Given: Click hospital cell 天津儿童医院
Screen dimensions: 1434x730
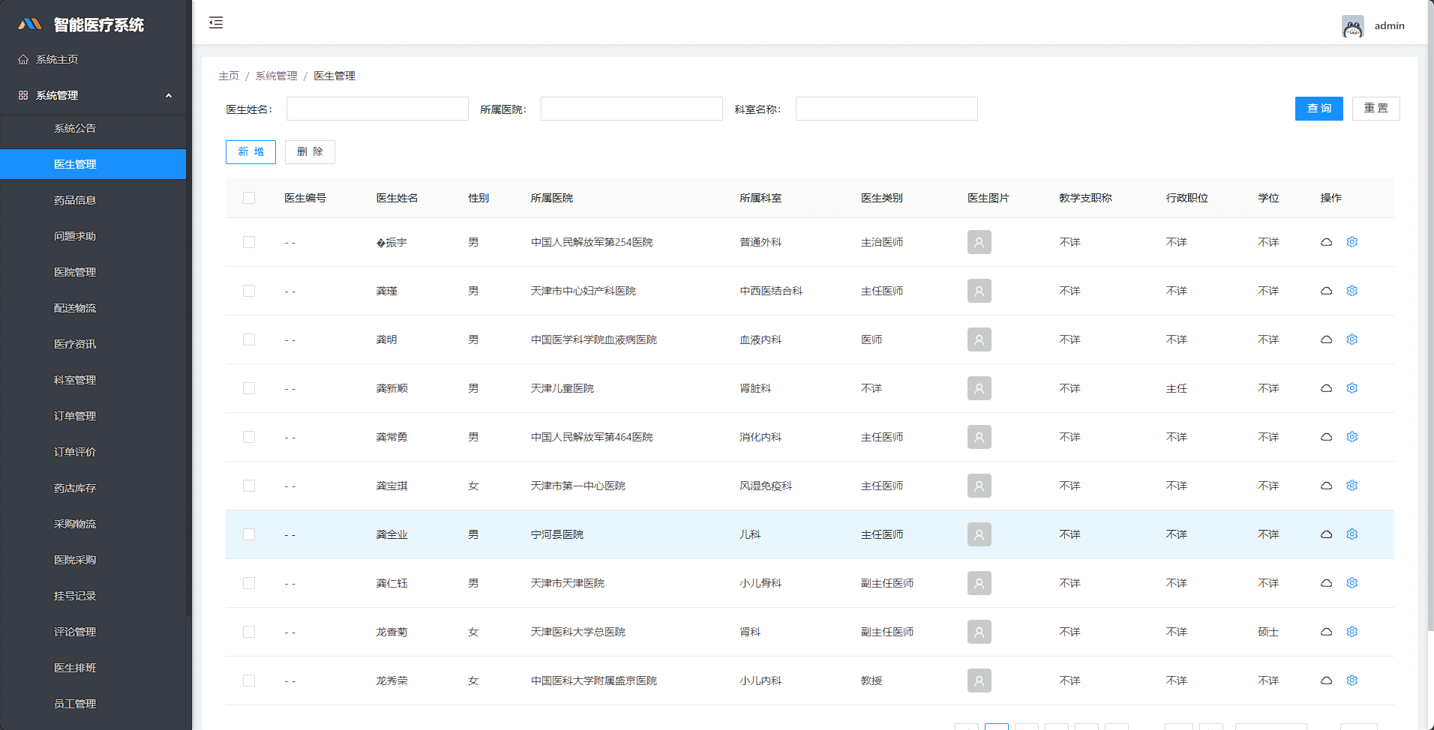Looking at the screenshot, I should (562, 388).
